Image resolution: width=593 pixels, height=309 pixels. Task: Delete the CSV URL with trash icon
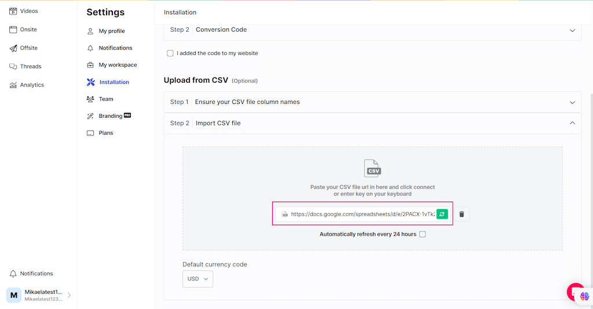462,214
